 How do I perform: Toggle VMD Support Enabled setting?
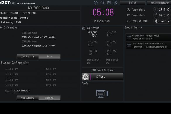(49, 98)
